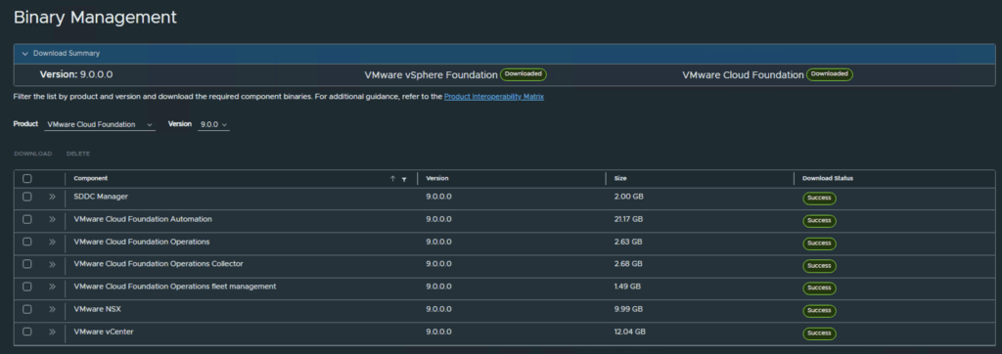Click the 2.00 GB size value
This screenshot has width=1002, height=354.
click(628, 197)
